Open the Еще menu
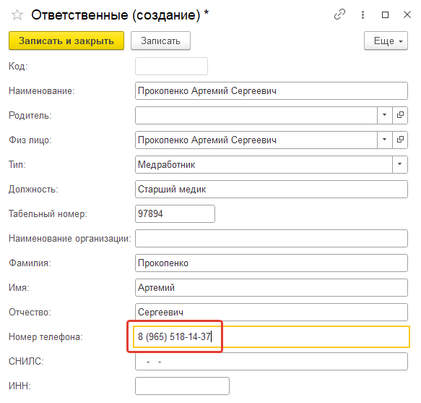Viewport: 421px width, 403px height. 386,41
